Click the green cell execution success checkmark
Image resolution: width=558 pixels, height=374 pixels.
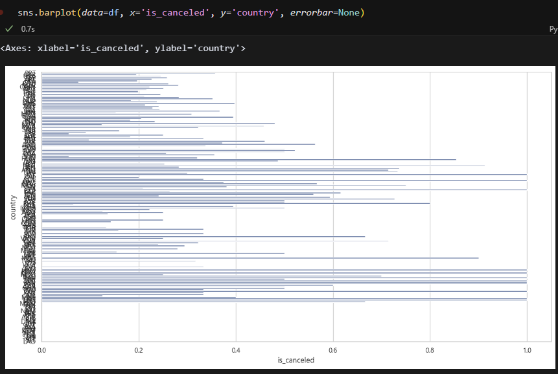coord(9,28)
